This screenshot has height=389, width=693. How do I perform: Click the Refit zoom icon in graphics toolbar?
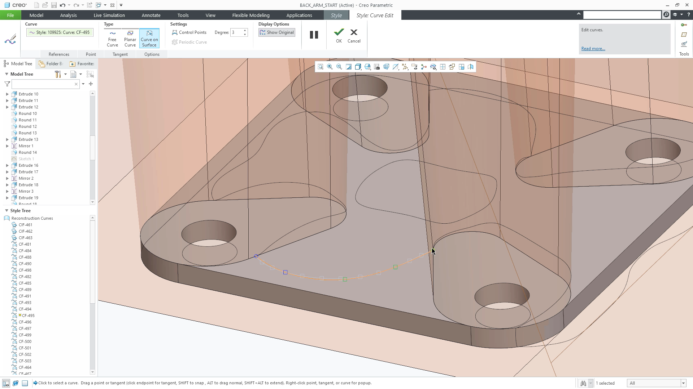point(320,67)
